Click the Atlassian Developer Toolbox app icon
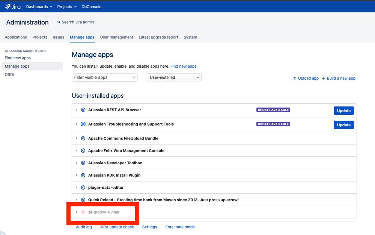 [x=83, y=163]
